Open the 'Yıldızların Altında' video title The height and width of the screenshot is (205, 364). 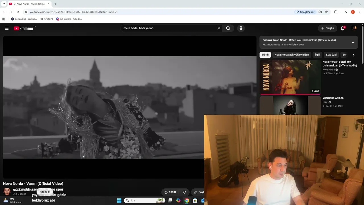point(333,98)
